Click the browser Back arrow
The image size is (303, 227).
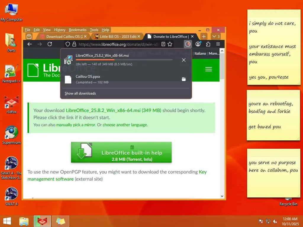(30, 44)
